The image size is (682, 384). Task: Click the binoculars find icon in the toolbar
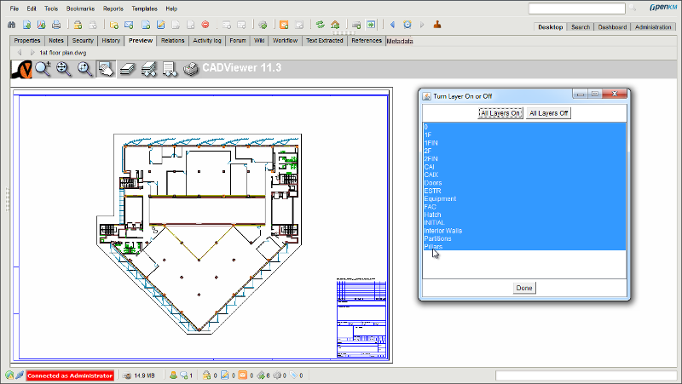coord(12,25)
